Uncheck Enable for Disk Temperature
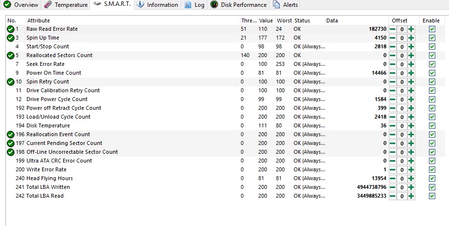Image resolution: width=449 pixels, height=226 pixels. [x=432, y=126]
